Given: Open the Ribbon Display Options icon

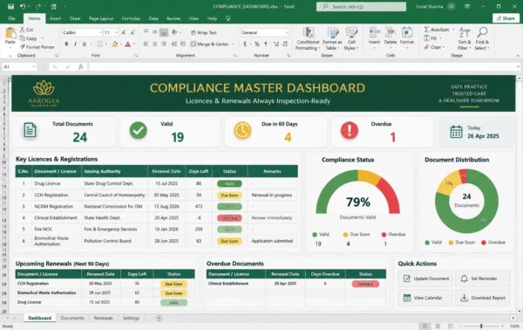Looking at the screenshot, I should pos(467,6).
